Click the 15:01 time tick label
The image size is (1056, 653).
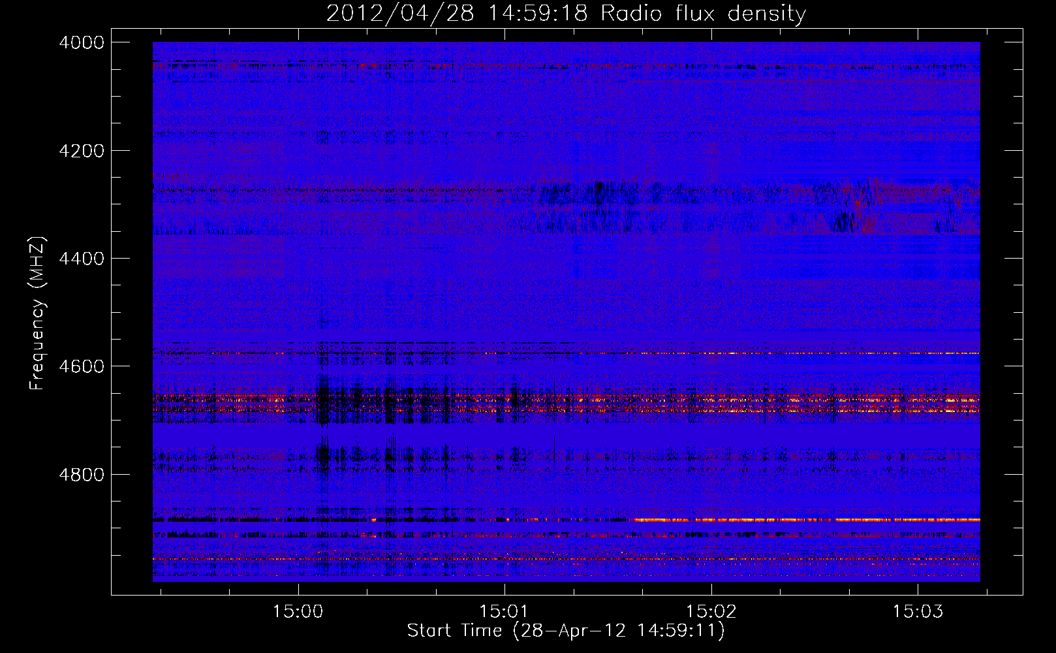pyautogui.click(x=505, y=612)
